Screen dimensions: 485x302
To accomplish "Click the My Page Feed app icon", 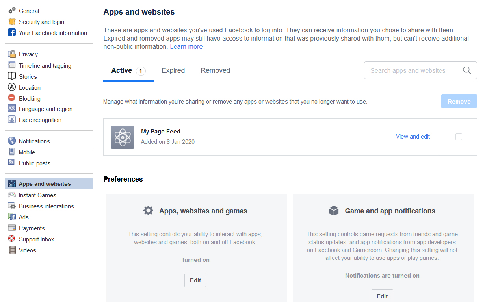I will coord(123,137).
